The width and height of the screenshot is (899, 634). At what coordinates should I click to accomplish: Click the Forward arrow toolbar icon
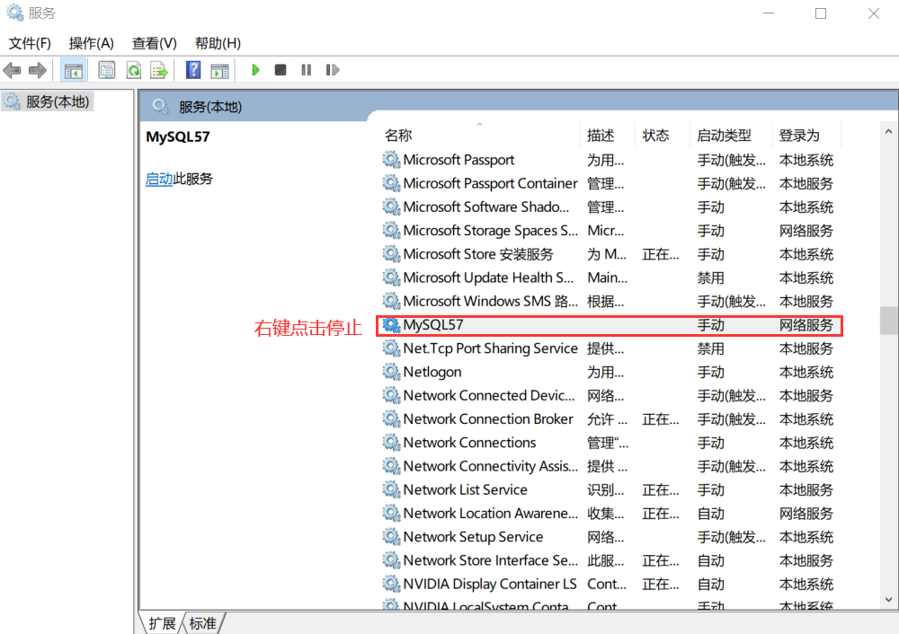tap(37, 70)
